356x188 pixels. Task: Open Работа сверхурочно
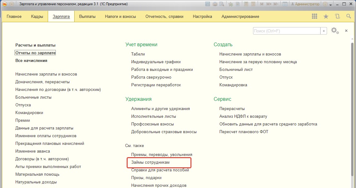click(x=151, y=77)
